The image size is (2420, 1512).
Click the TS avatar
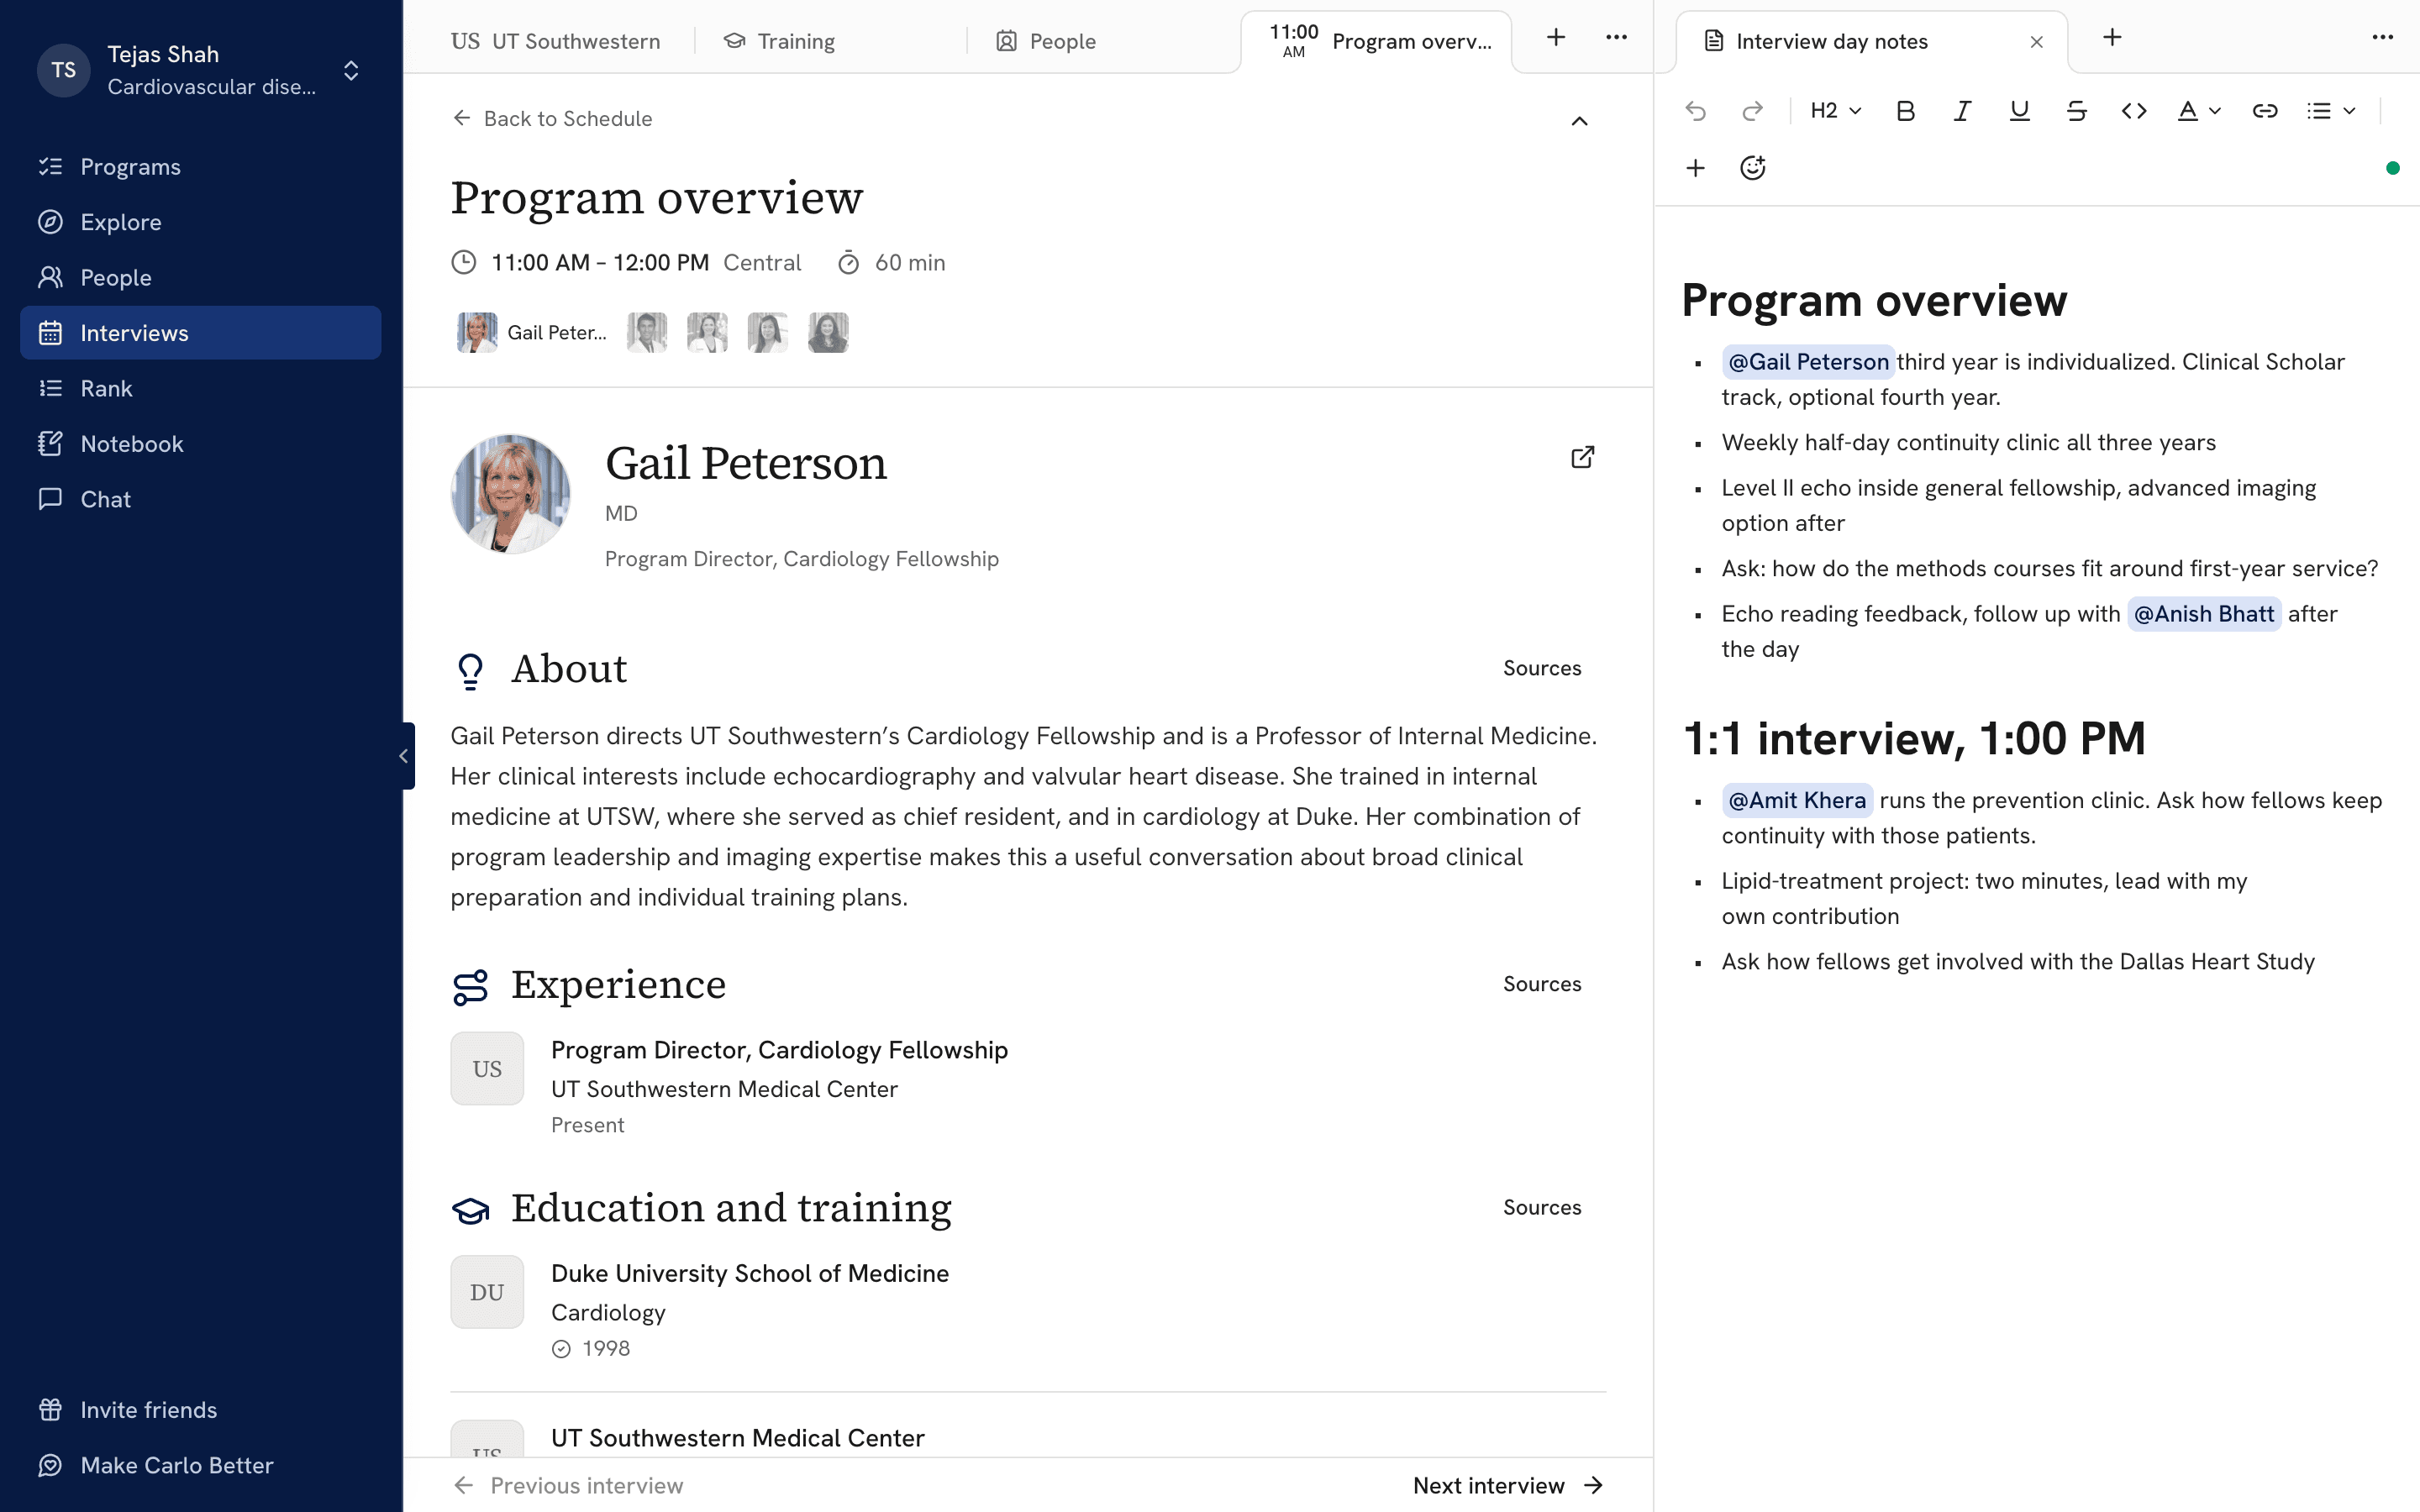64,70
